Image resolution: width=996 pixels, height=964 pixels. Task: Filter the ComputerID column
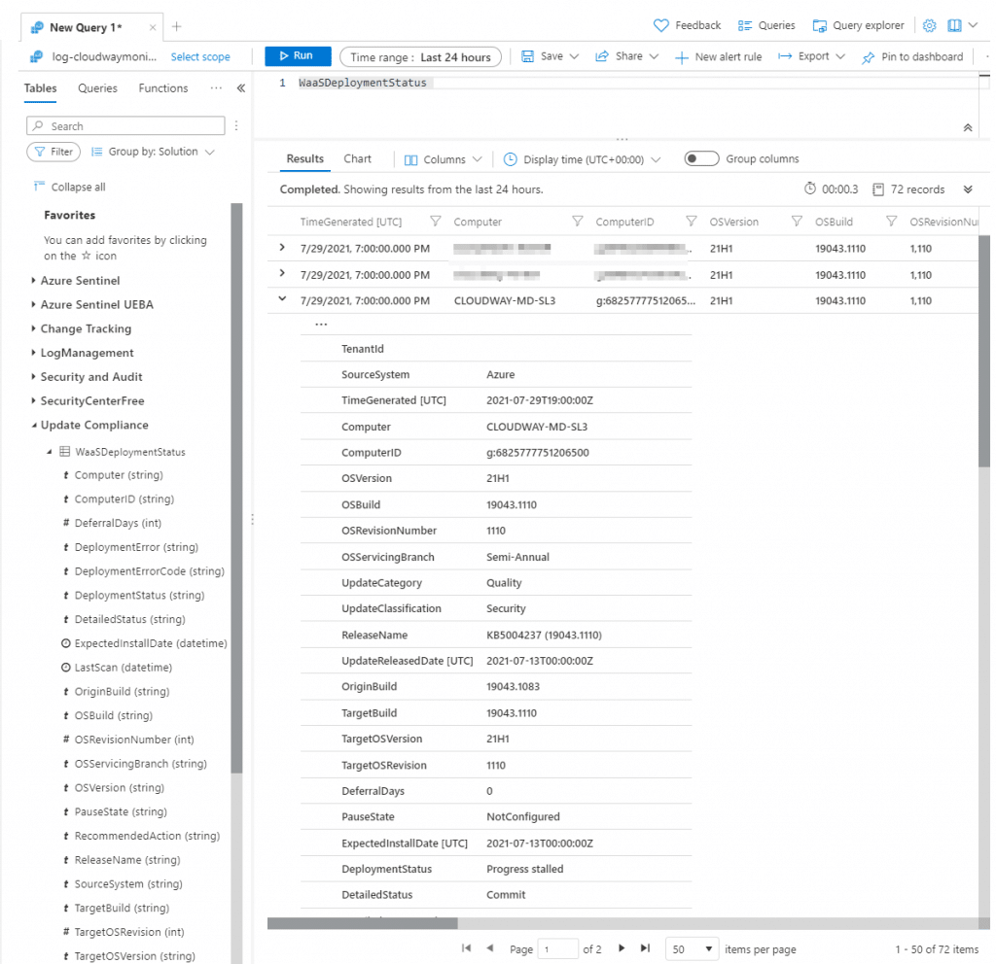[x=692, y=221]
